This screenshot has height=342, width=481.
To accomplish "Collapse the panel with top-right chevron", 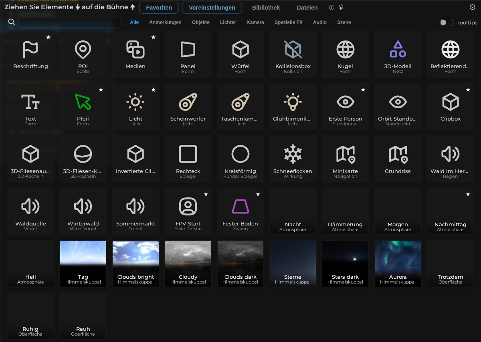I will point(472,7).
